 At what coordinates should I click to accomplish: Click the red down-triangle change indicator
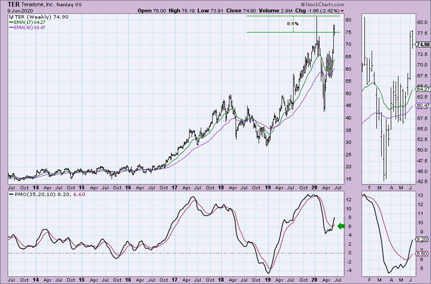(342, 11)
